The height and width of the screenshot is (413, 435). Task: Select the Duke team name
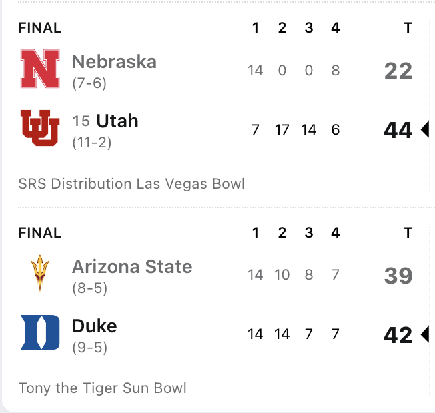pos(94,326)
